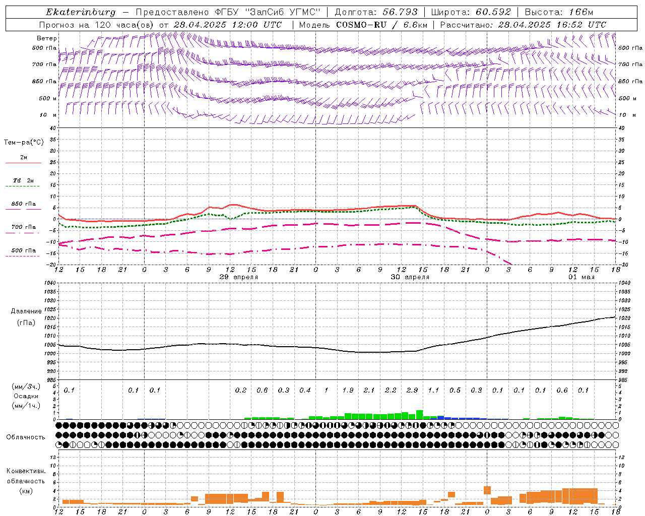
Task: Click the '(мм/3ч.)' precipitation unit label
Action: tap(26, 386)
